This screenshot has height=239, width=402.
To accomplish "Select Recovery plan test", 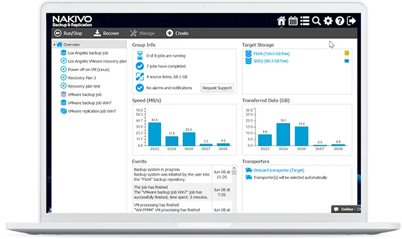I will tap(84, 86).
